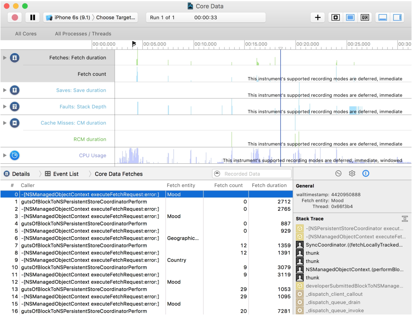Expand the Faults instrument track

point(5,107)
